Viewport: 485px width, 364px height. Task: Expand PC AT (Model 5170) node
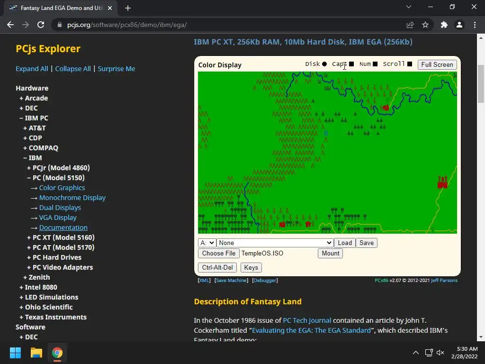coord(61,247)
